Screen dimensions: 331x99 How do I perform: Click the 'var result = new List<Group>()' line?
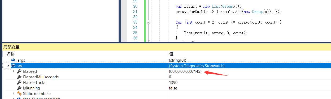(208, 6)
